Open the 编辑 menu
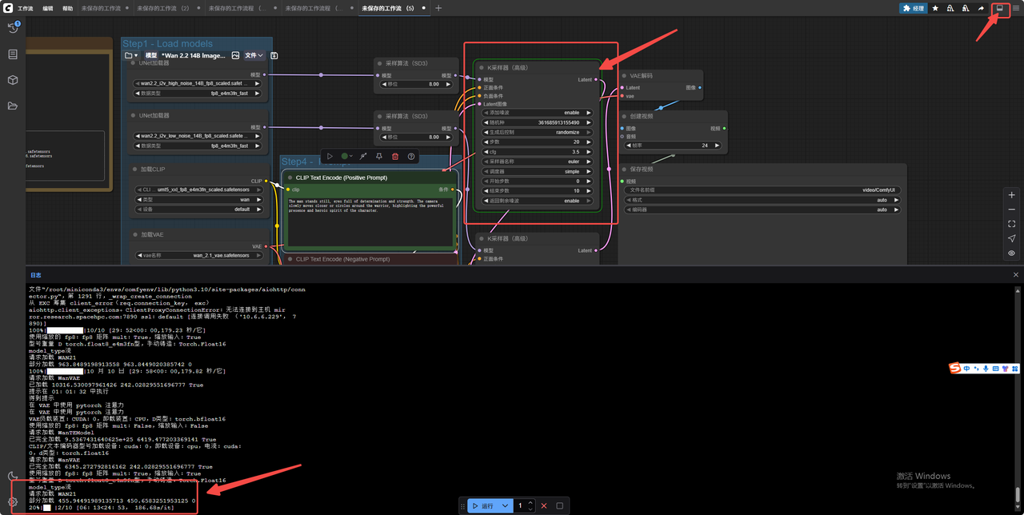The height and width of the screenshot is (515, 1024). pyautogui.click(x=48, y=8)
